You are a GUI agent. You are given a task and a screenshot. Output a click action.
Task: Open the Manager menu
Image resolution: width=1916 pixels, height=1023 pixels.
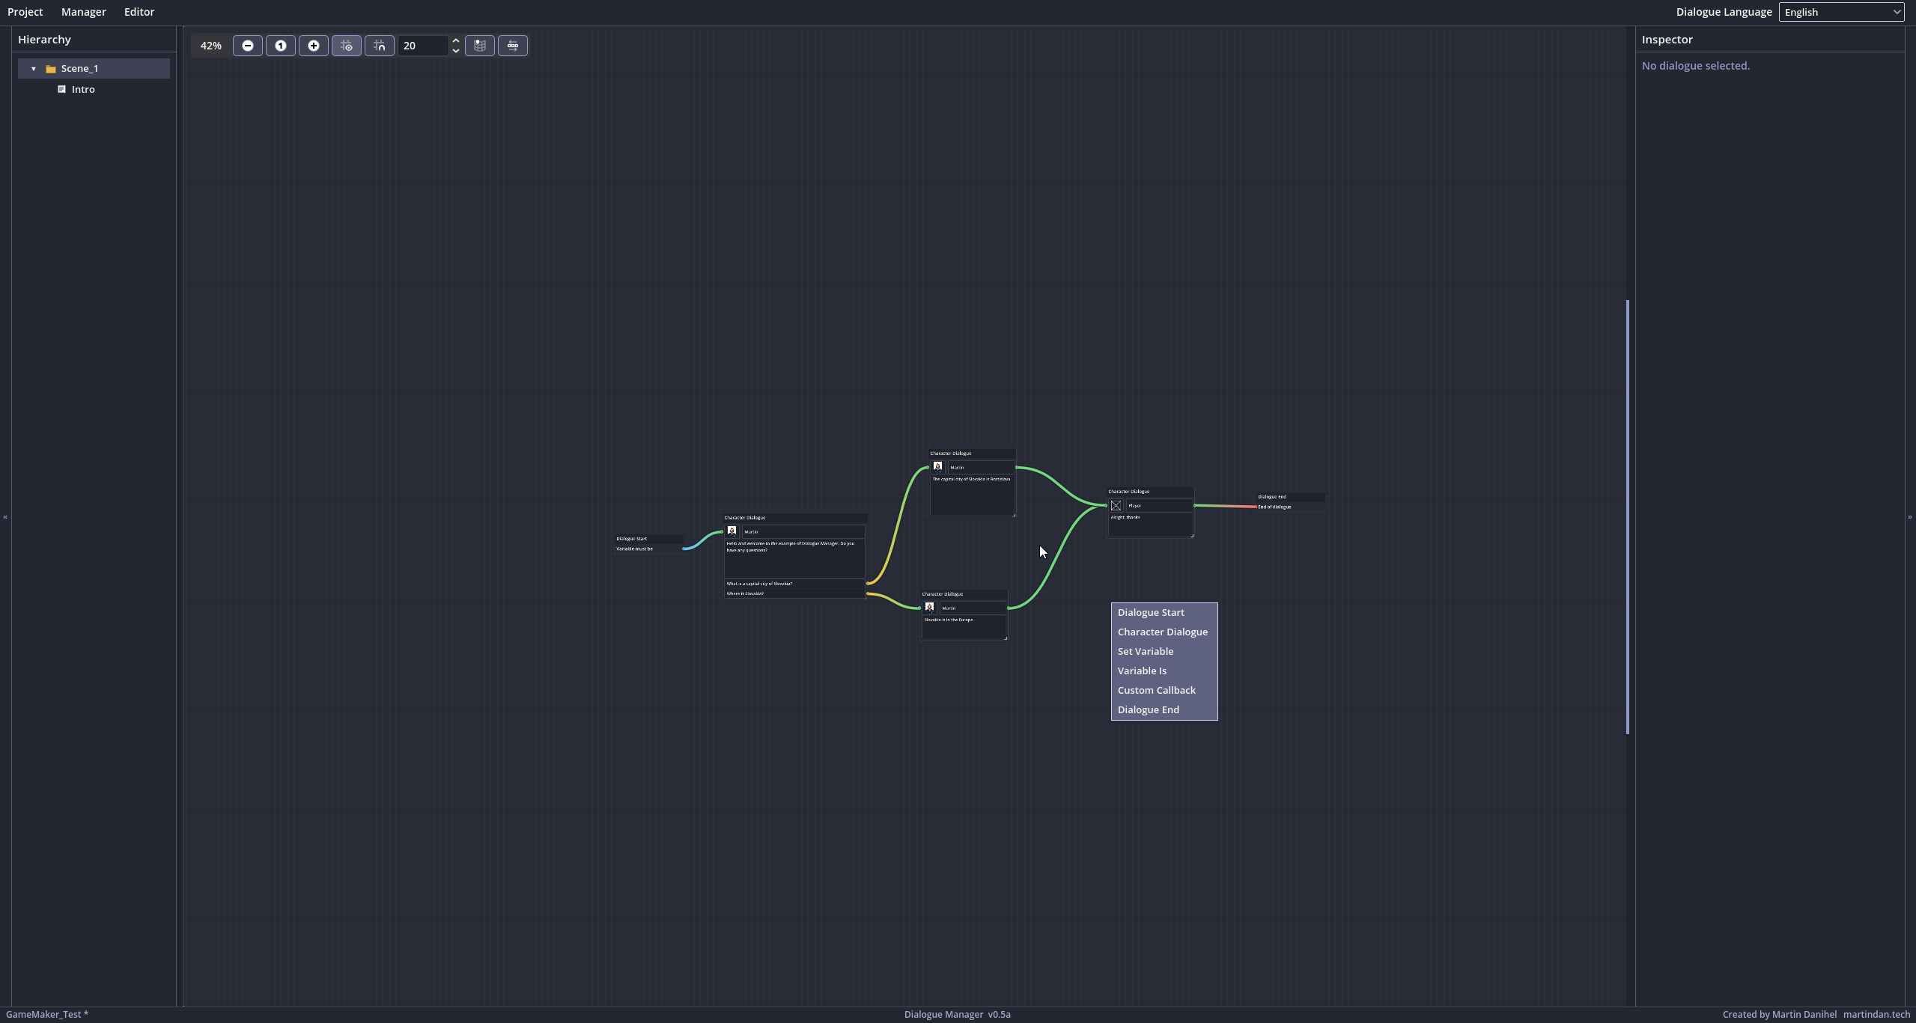84,12
